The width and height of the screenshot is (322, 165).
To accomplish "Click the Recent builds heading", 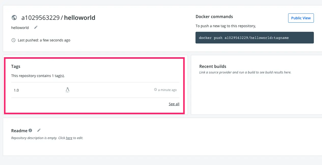I will [213, 66].
